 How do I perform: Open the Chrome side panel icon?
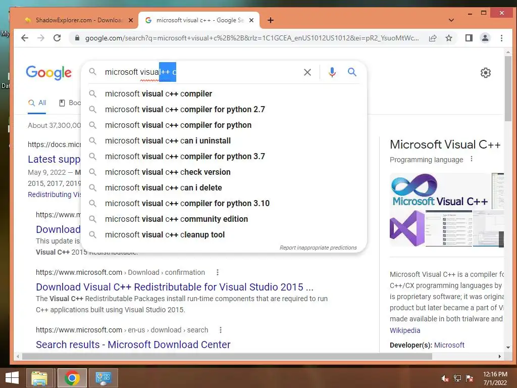(x=469, y=38)
